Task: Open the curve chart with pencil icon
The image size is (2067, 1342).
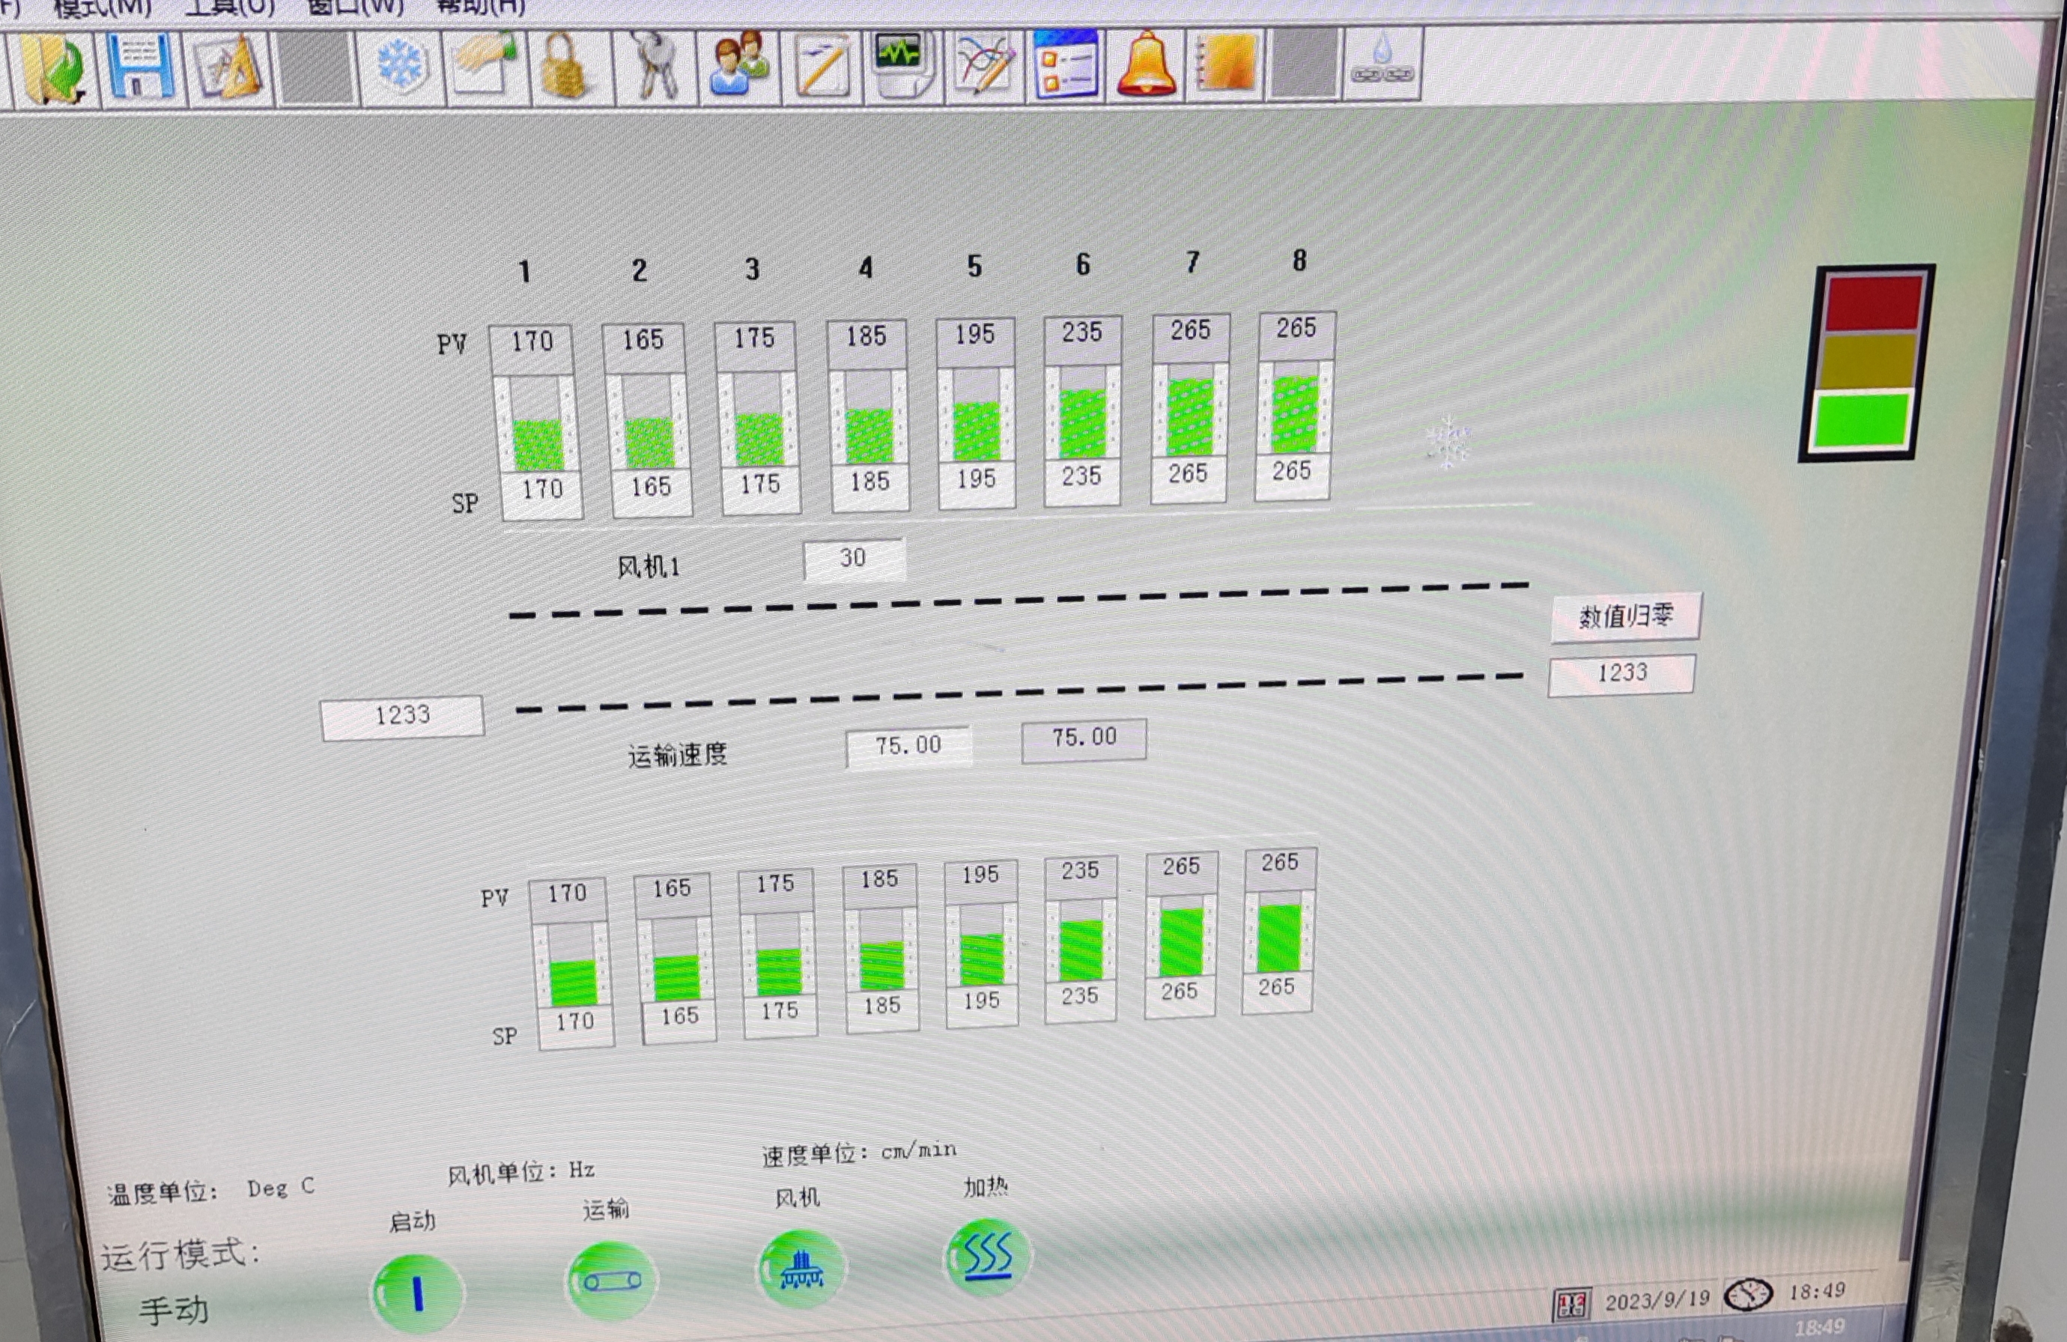Action: coord(986,64)
